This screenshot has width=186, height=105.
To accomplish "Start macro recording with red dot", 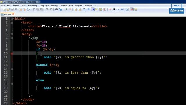I will [110, 9].
